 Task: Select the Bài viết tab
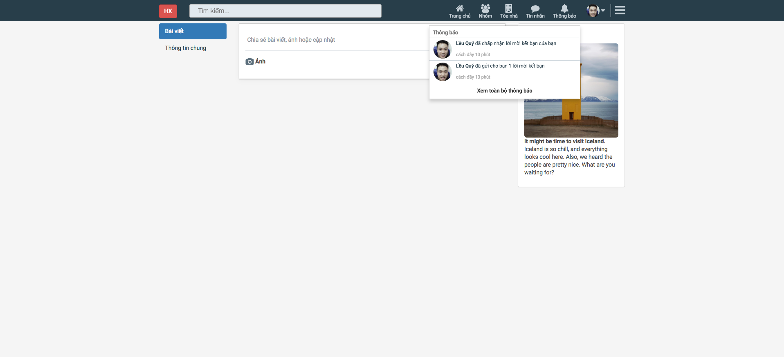(193, 31)
